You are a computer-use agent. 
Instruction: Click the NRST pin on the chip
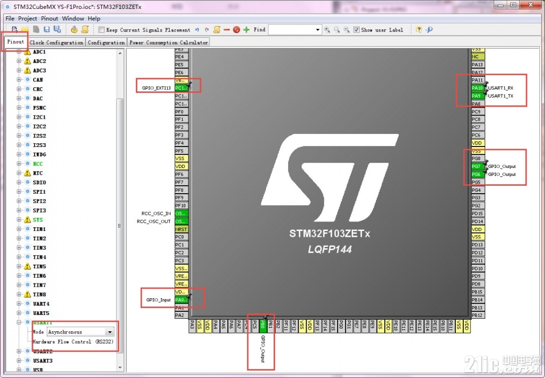pyautogui.click(x=182, y=229)
